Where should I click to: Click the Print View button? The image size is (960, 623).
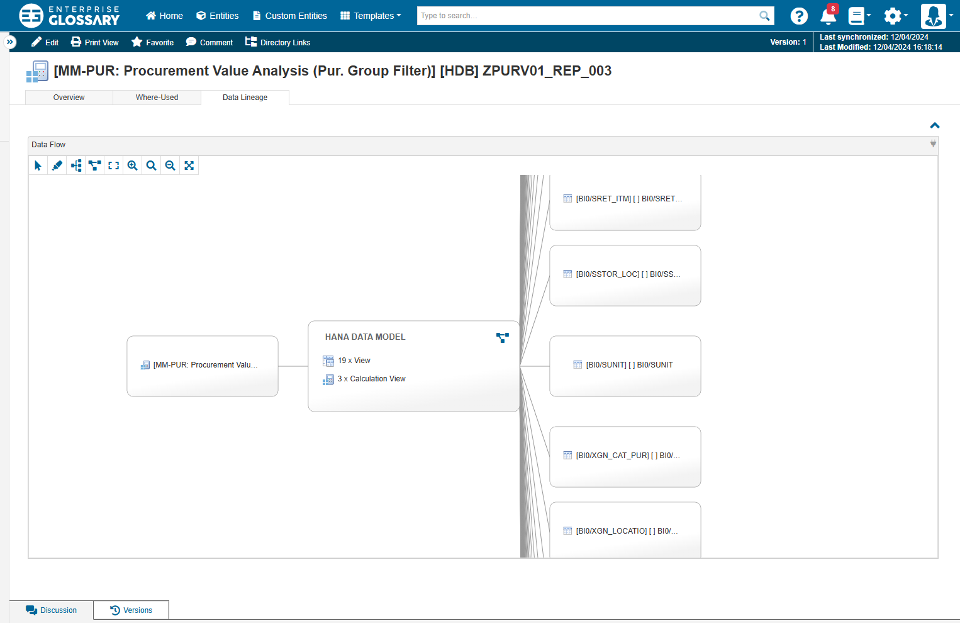(x=94, y=42)
